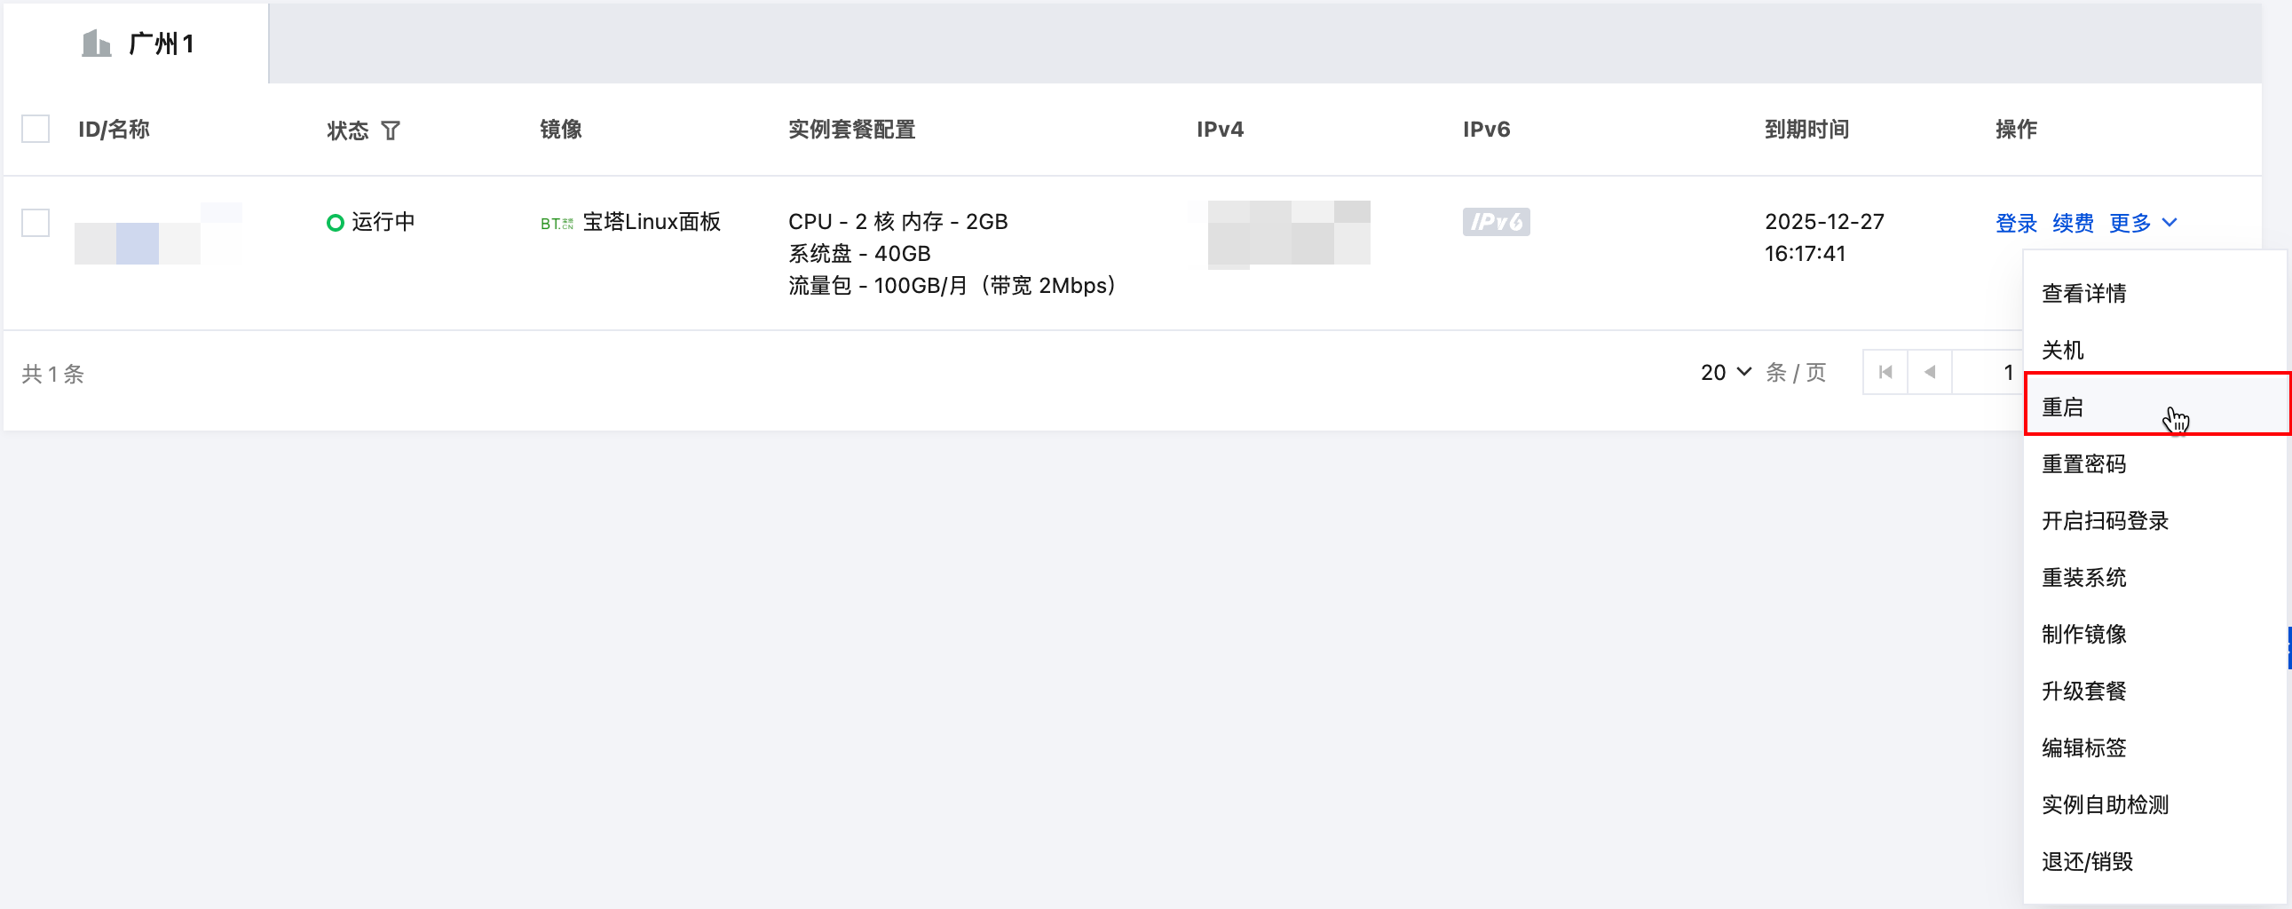2292x909 pixels.
Task: Click the IPv6 badge icon
Action: click(1495, 221)
